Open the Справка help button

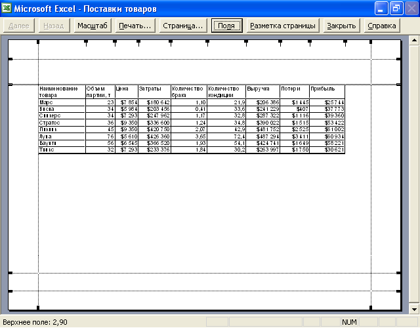click(x=382, y=26)
